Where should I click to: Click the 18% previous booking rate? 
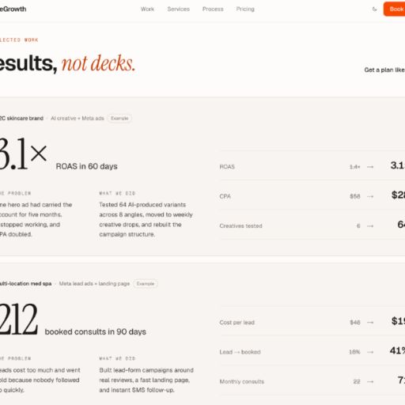coord(354,352)
